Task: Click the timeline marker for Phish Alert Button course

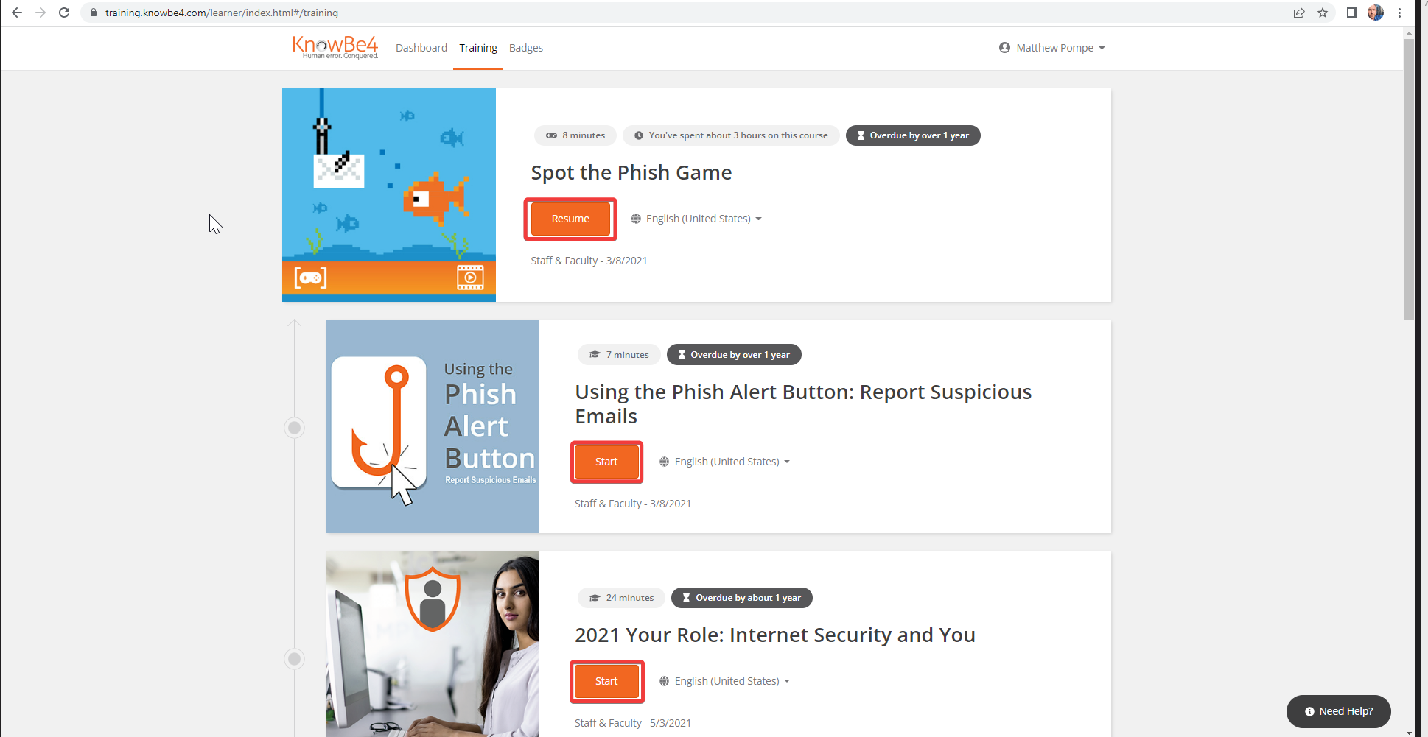Action: point(294,427)
